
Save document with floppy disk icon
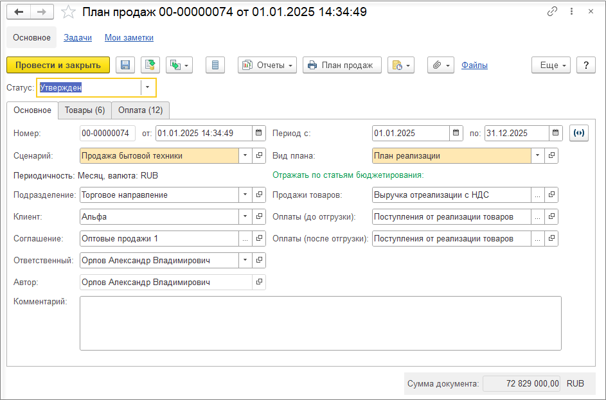125,65
